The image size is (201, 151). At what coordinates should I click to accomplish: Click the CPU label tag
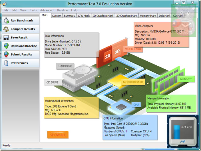[136, 105]
